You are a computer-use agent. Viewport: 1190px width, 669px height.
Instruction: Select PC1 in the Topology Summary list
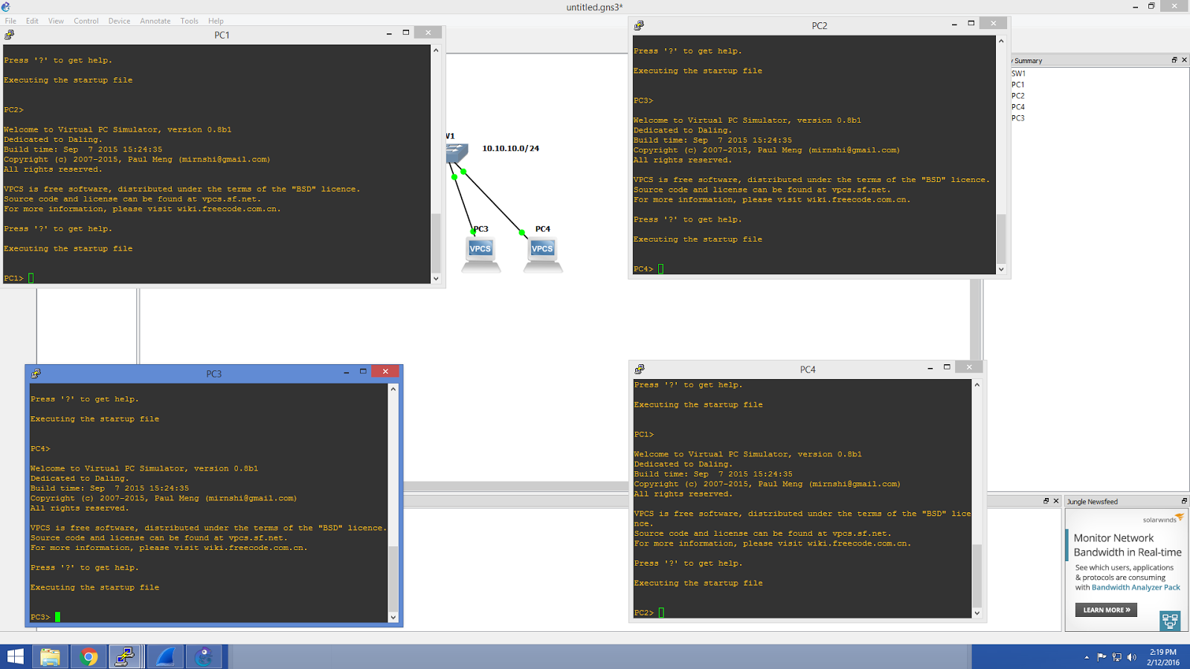(1017, 85)
